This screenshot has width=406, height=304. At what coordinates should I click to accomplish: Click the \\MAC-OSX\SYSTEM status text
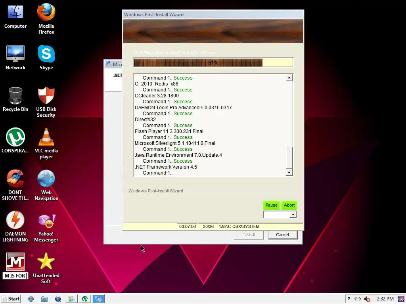(x=239, y=226)
